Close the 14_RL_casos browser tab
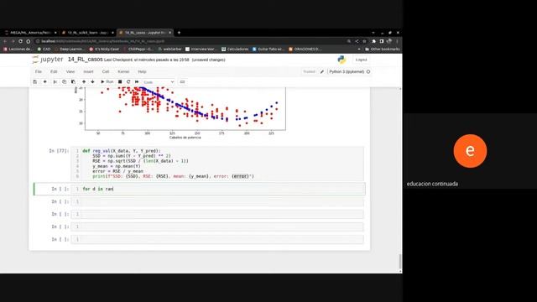The width and height of the screenshot is (537, 302). point(169,33)
